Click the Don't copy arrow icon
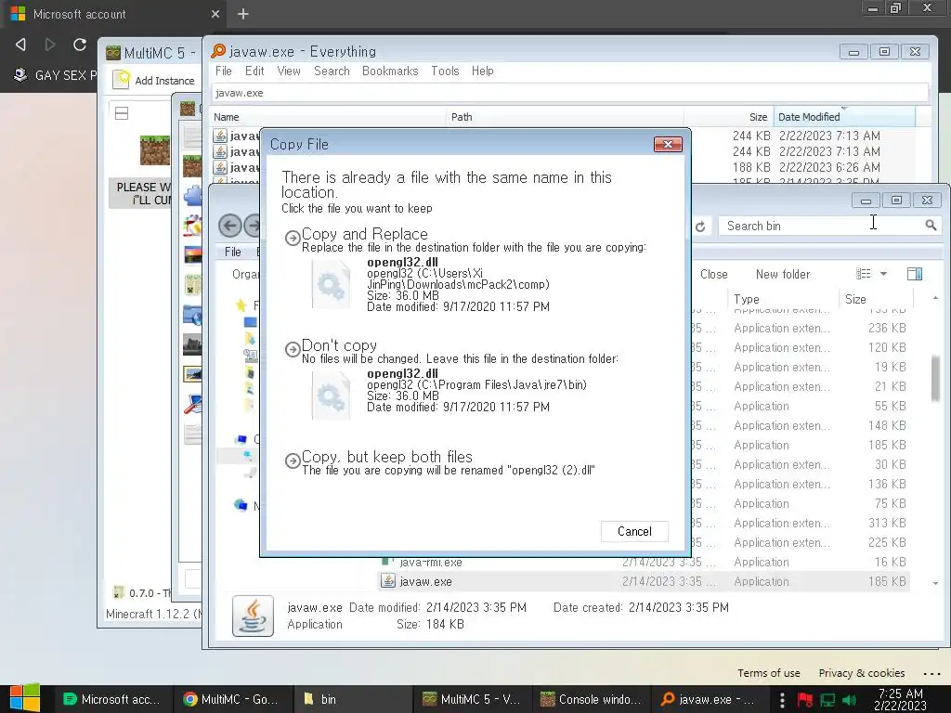This screenshot has height=713, width=951. [293, 349]
